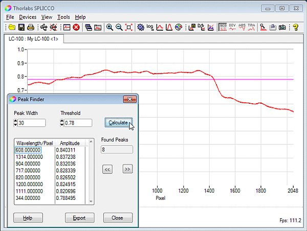This screenshot has height=231, width=307.
Task: Stop the scan with the red X icon
Action: point(76,27)
